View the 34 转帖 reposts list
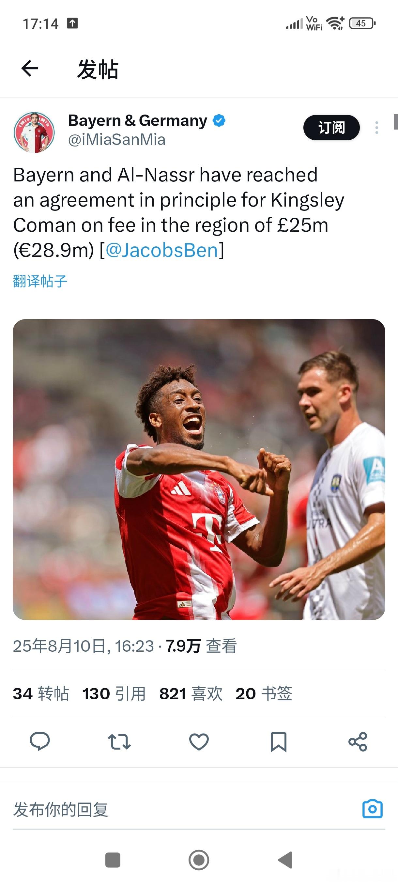The image size is (398, 885). (x=41, y=693)
